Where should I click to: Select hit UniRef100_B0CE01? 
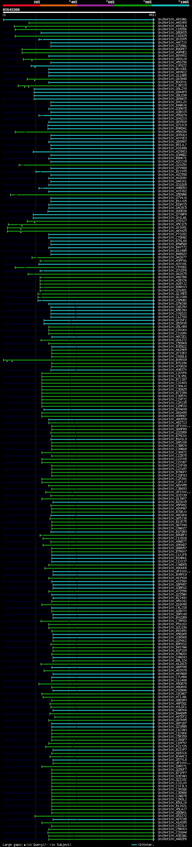click(x=172, y=82)
